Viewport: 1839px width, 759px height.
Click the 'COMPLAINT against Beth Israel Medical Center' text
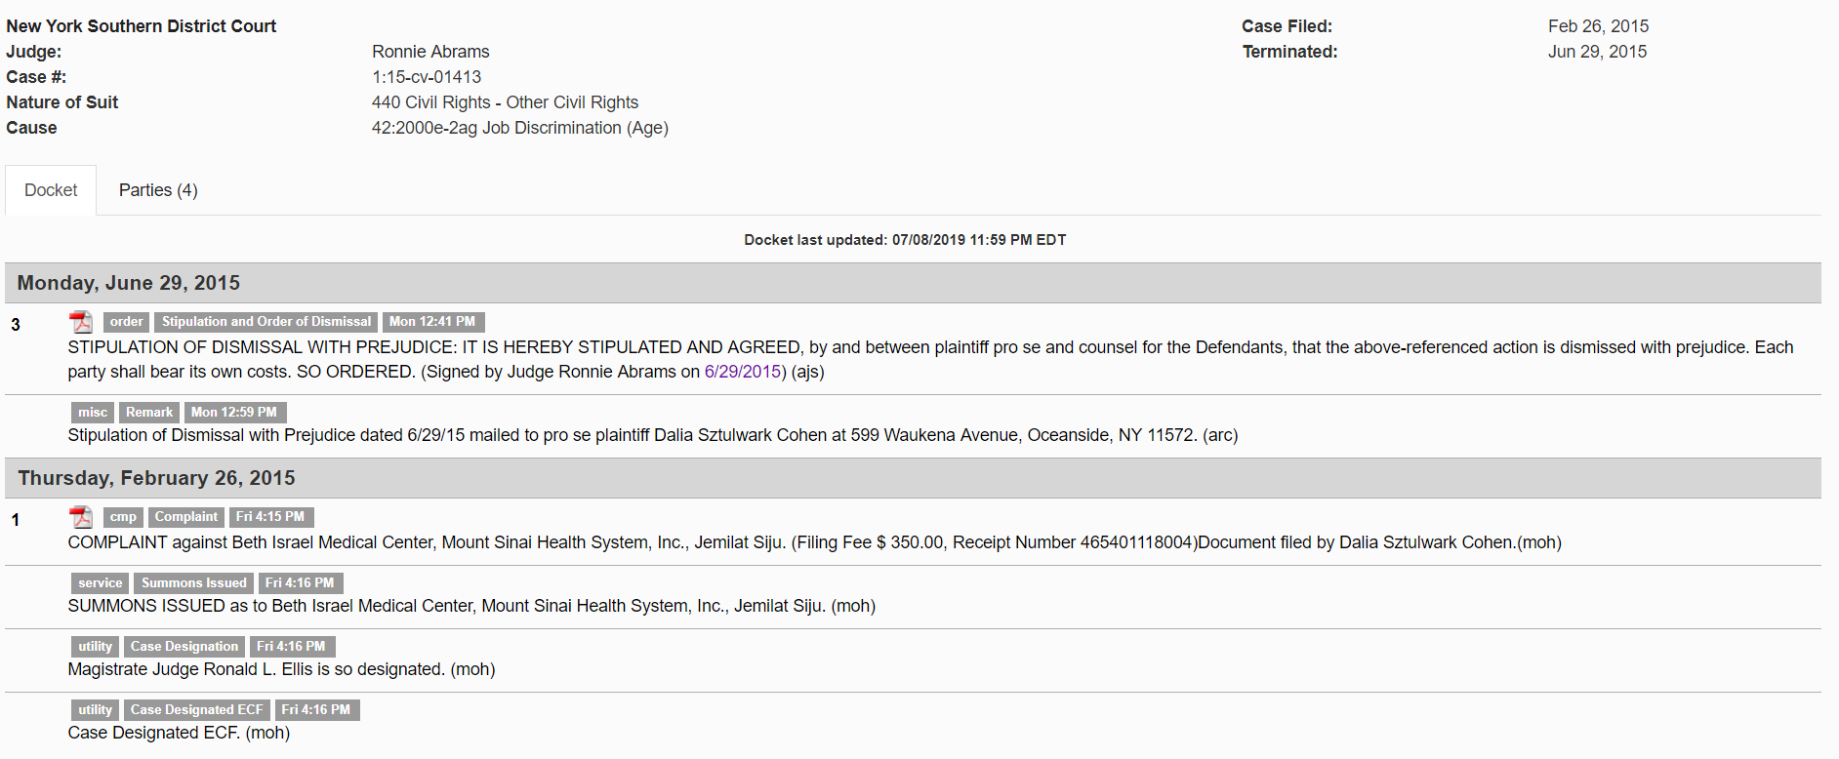tap(814, 542)
